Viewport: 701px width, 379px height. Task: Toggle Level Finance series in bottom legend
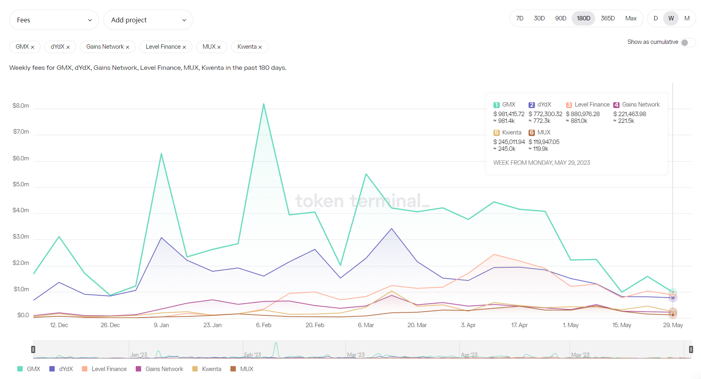click(104, 369)
